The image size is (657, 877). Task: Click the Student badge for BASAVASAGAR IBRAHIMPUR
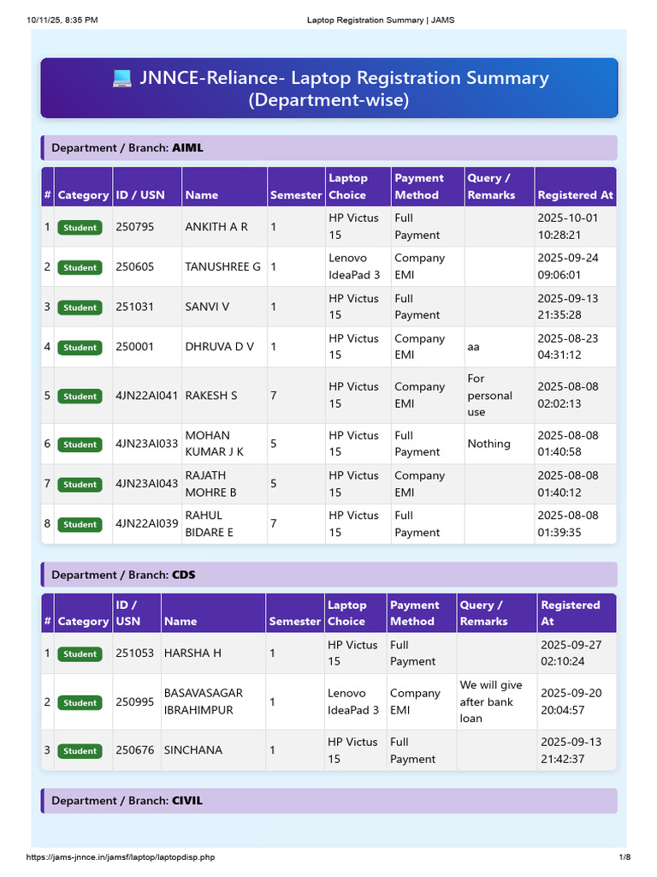[80, 702]
